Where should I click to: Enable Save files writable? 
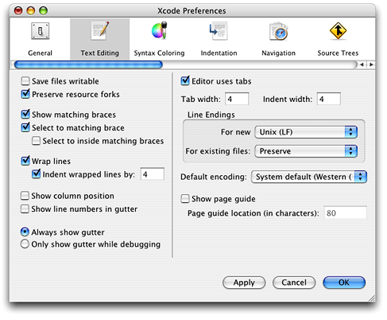pos(25,81)
